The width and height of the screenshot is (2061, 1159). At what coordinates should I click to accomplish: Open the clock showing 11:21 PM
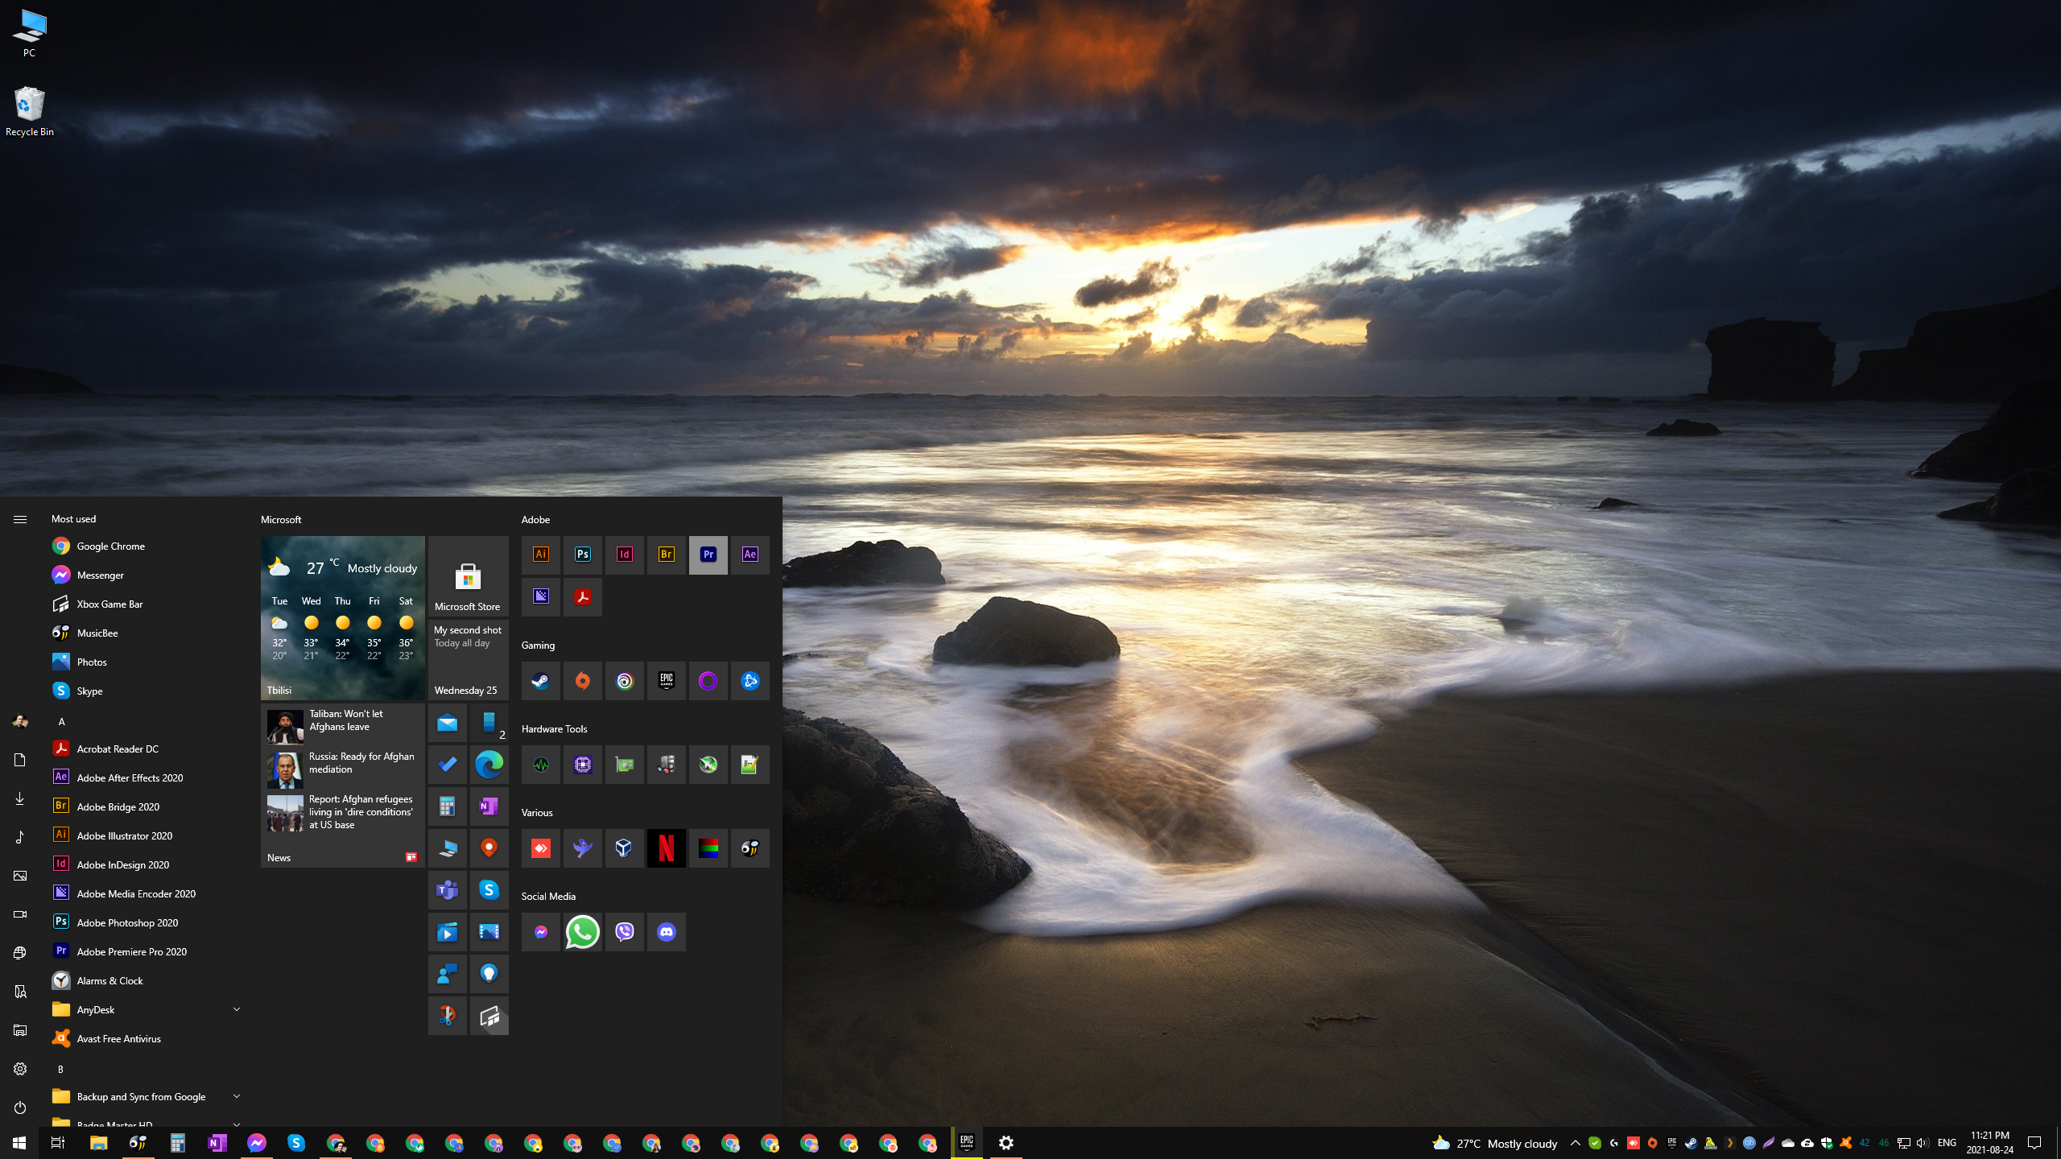pyautogui.click(x=1990, y=1143)
